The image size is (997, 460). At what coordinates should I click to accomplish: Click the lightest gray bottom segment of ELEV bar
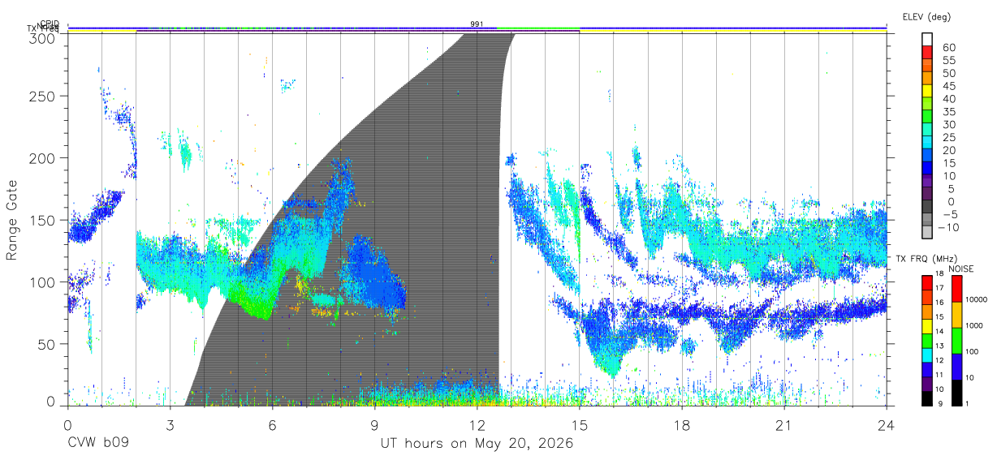coord(928,233)
